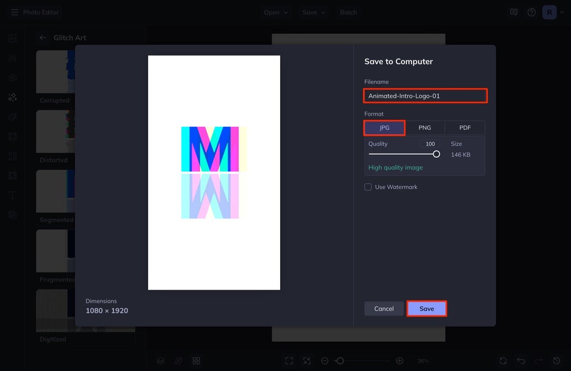The width and height of the screenshot is (571, 371).
Task: Click the Photo Editor title text
Action: 41,12
